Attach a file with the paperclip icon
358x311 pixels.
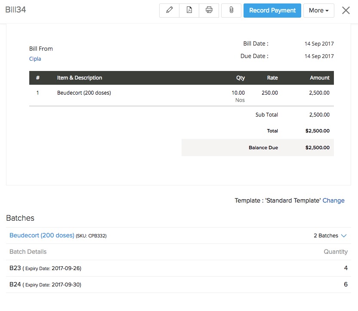coord(231,10)
